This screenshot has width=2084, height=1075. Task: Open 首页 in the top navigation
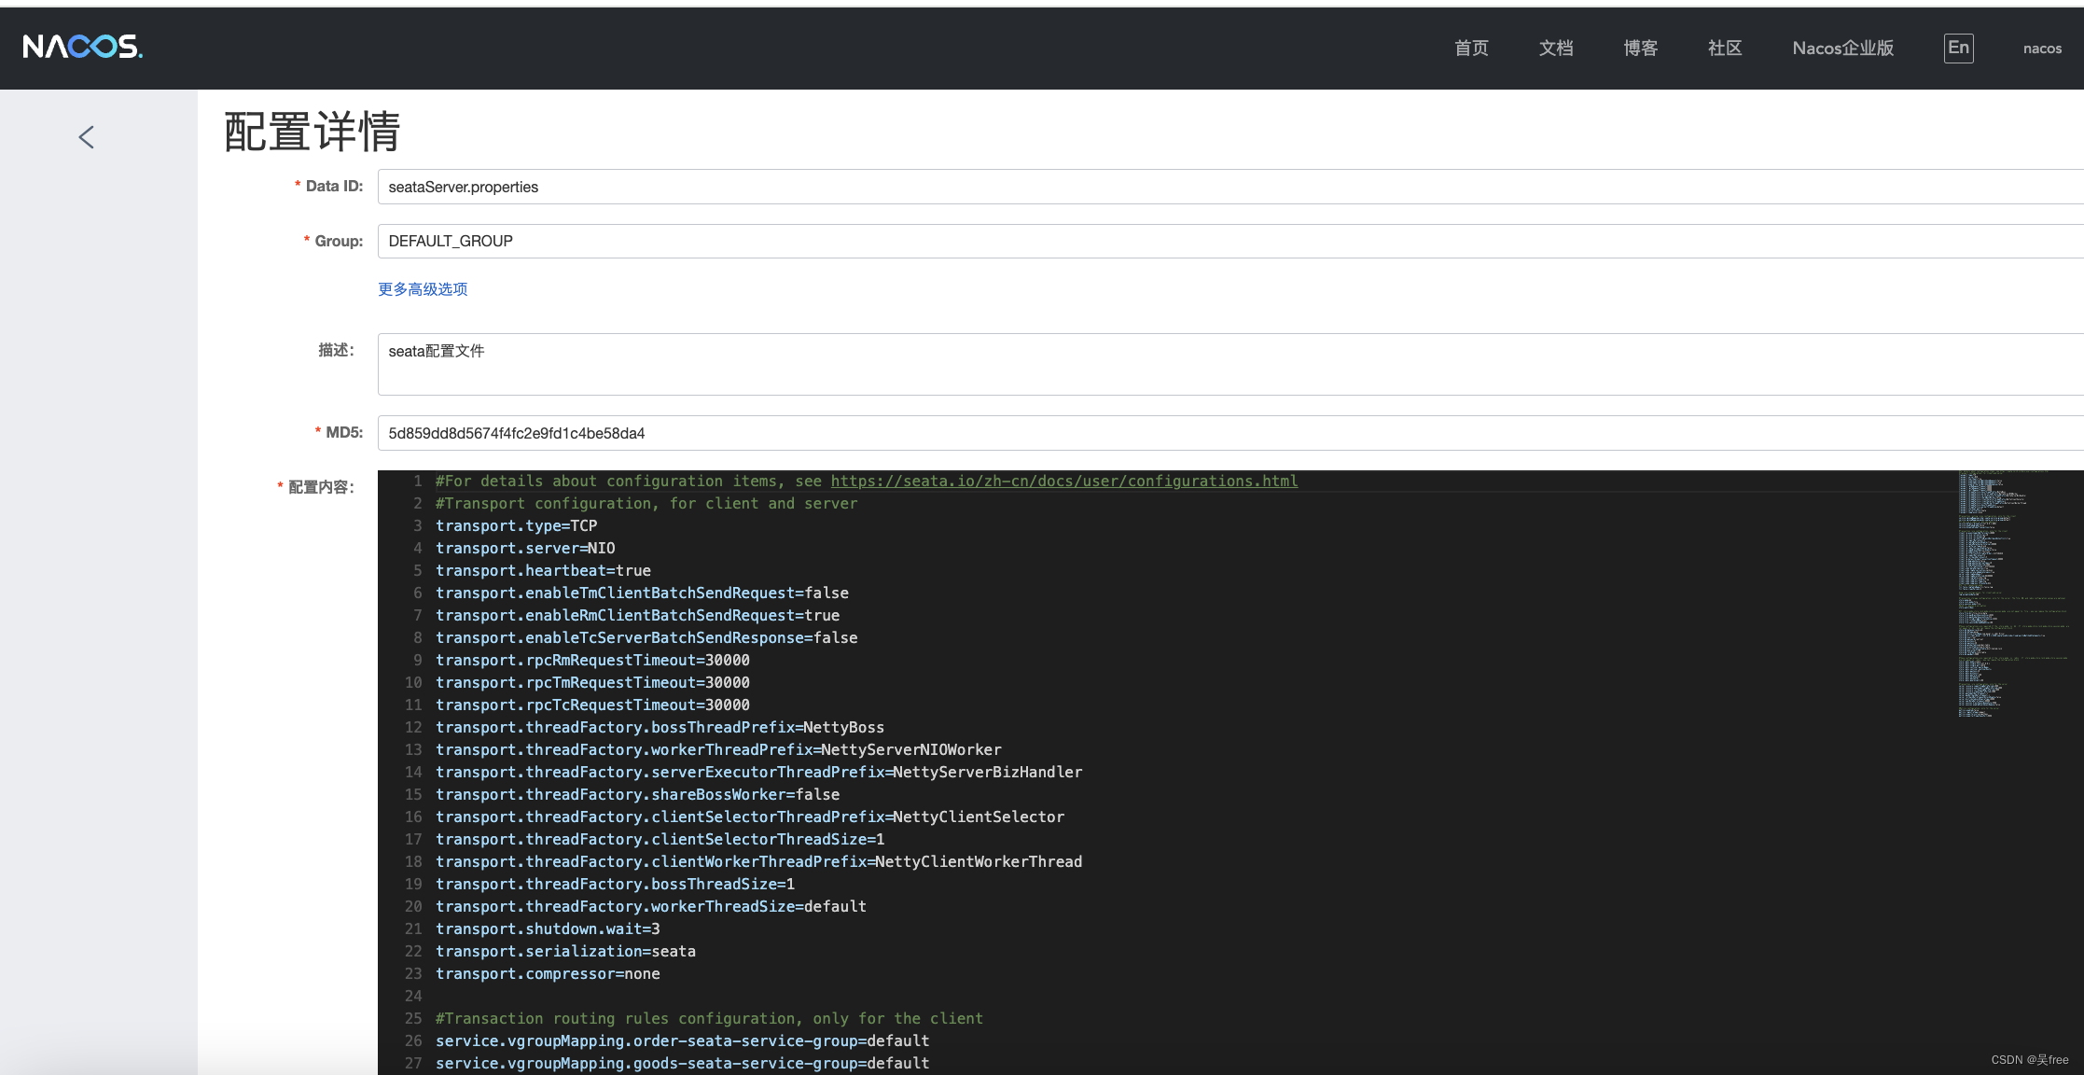click(1471, 48)
